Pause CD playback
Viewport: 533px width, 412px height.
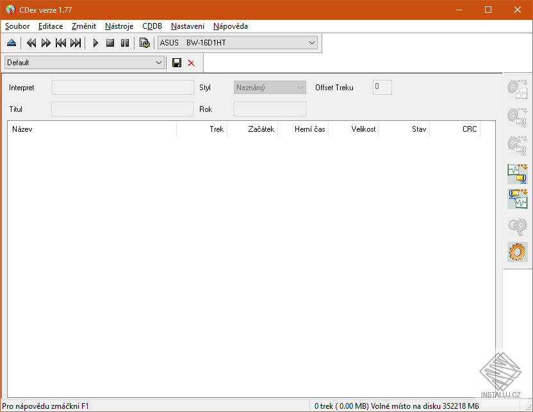(x=124, y=42)
